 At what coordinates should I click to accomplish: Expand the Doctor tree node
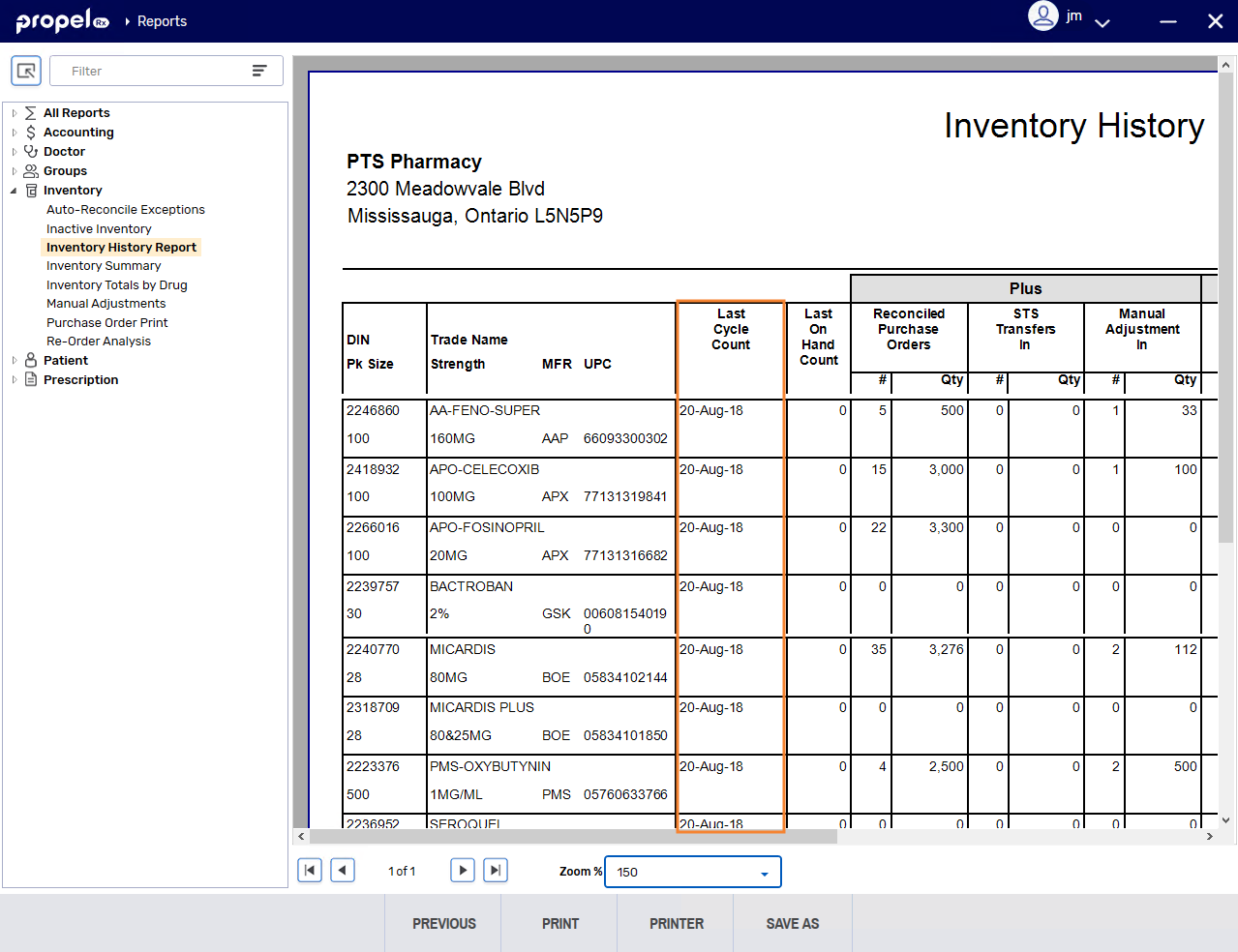click(x=15, y=152)
